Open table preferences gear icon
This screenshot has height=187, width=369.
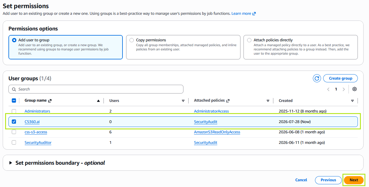[355, 89]
